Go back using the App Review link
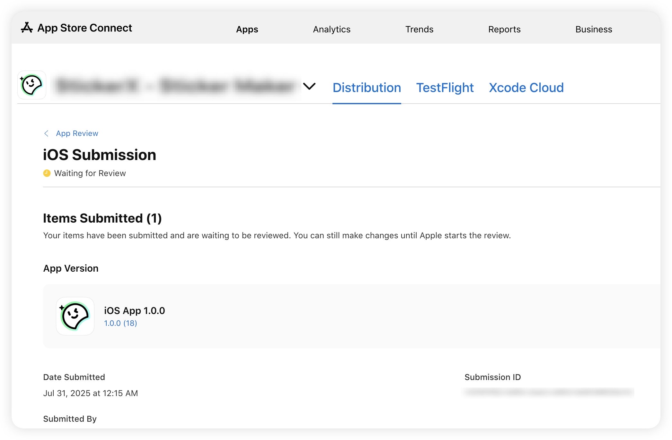Viewport: 672px width, 440px height. point(77,133)
